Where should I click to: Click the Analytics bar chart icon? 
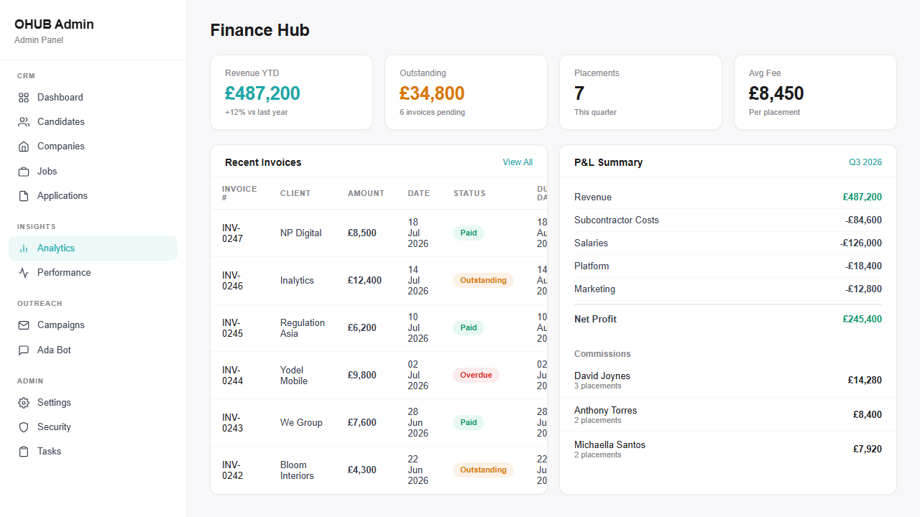(x=24, y=248)
